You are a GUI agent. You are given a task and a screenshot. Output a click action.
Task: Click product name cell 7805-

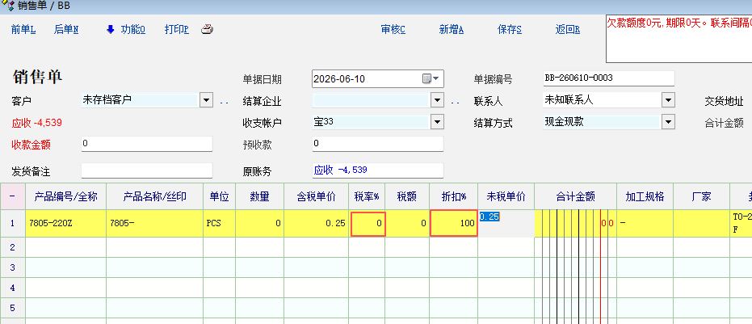(x=155, y=223)
